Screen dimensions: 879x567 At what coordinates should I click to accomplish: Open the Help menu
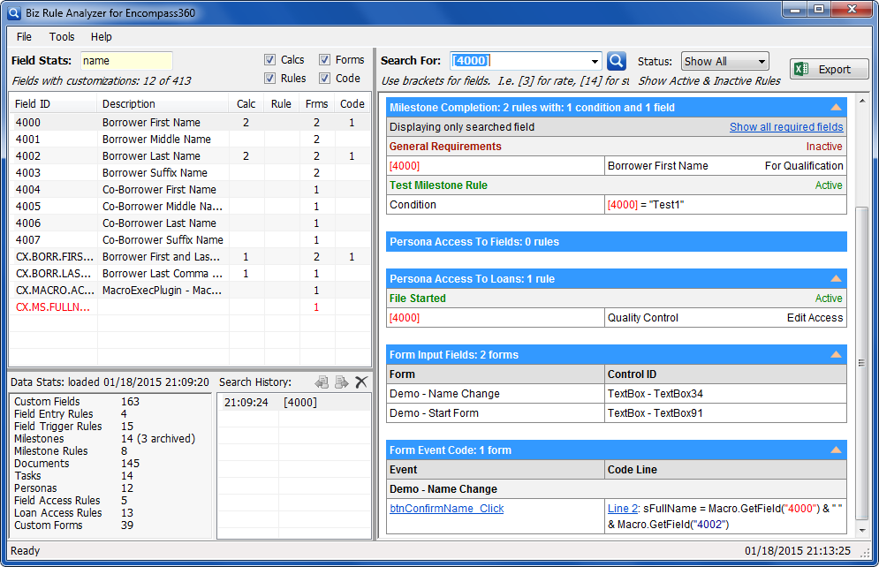point(102,36)
